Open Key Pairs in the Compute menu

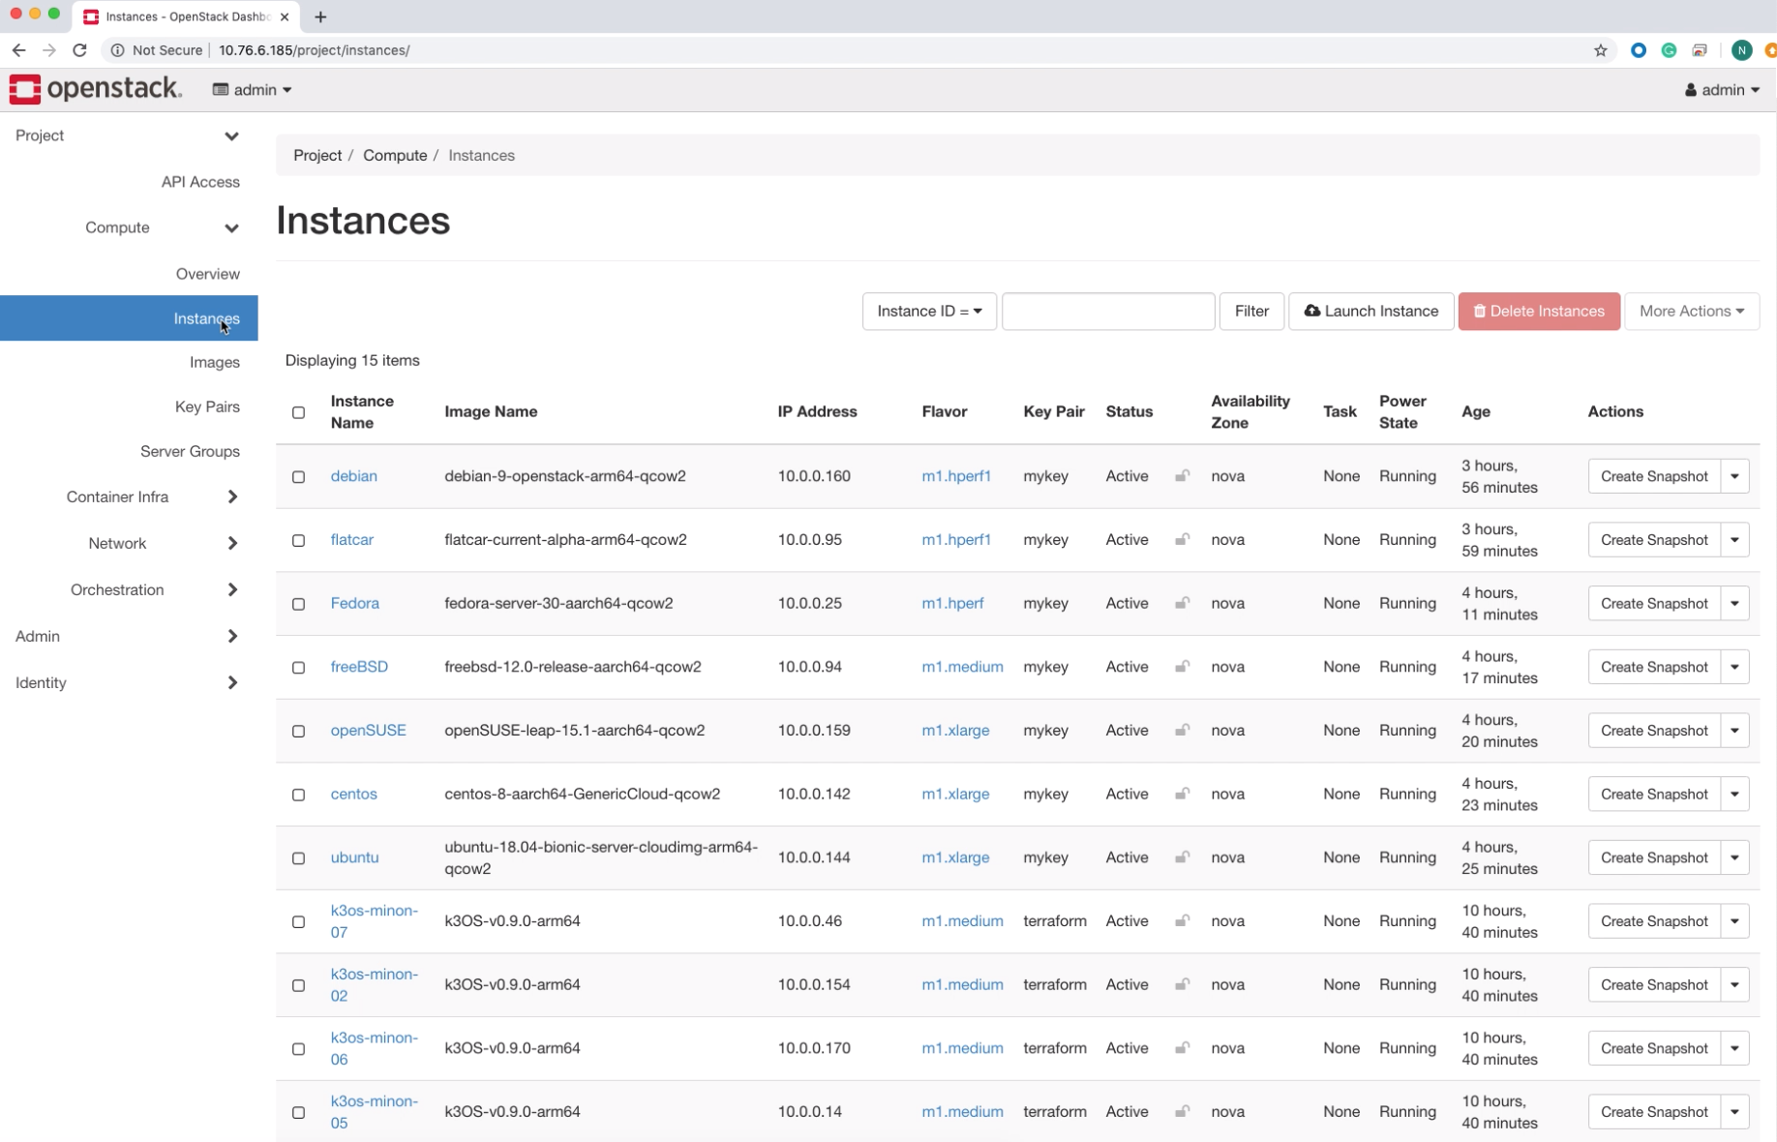pyautogui.click(x=207, y=406)
